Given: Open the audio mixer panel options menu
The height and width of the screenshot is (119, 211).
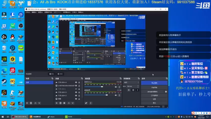Looking at the screenshot, I should 90,103.
